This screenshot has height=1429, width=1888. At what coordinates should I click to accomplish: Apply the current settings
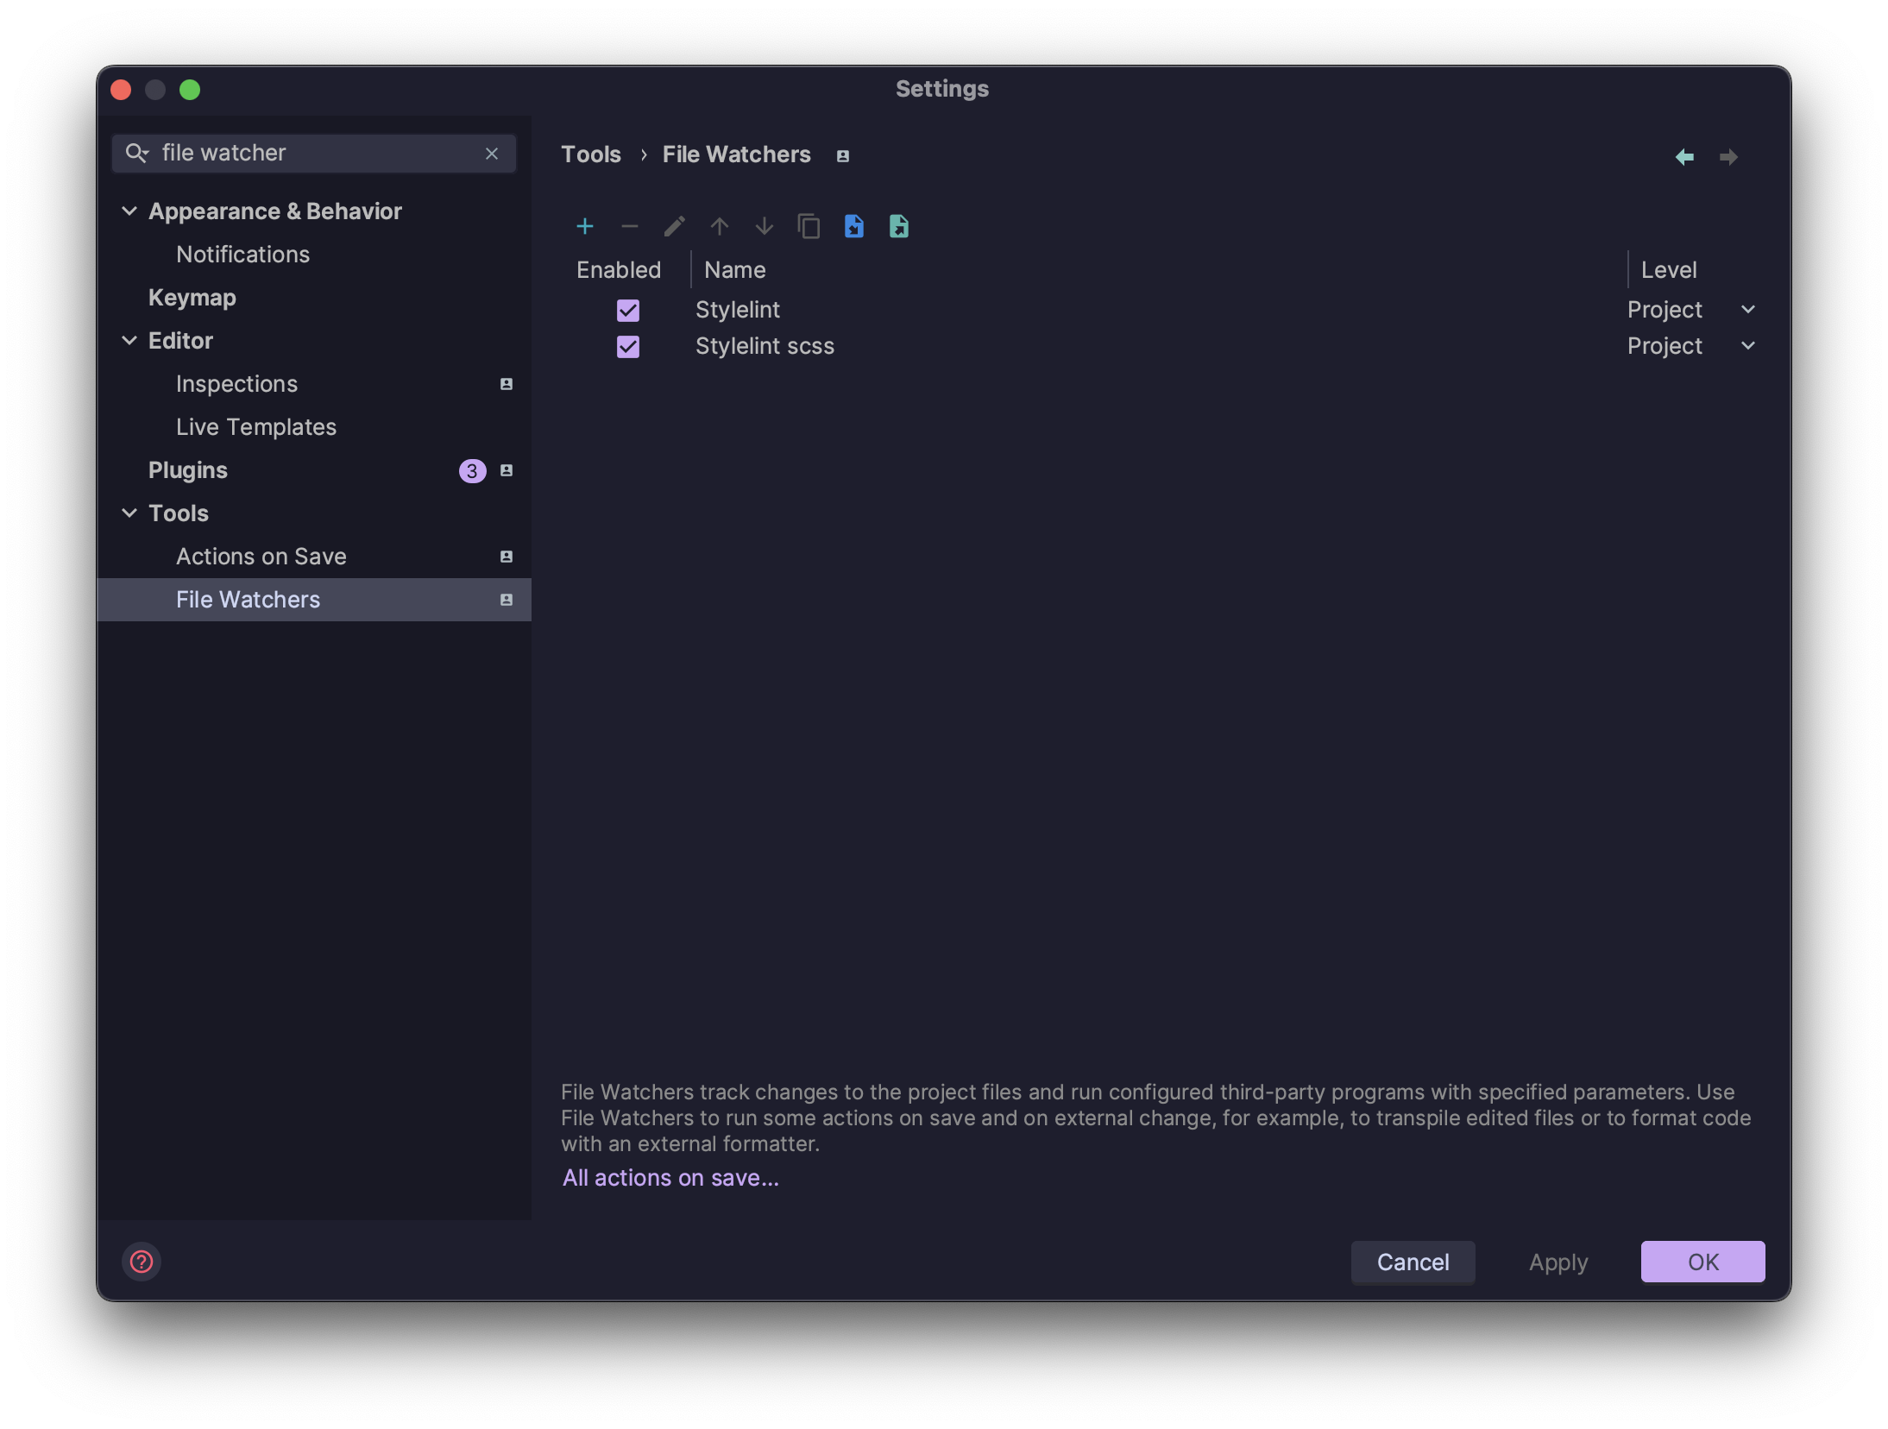(x=1558, y=1262)
